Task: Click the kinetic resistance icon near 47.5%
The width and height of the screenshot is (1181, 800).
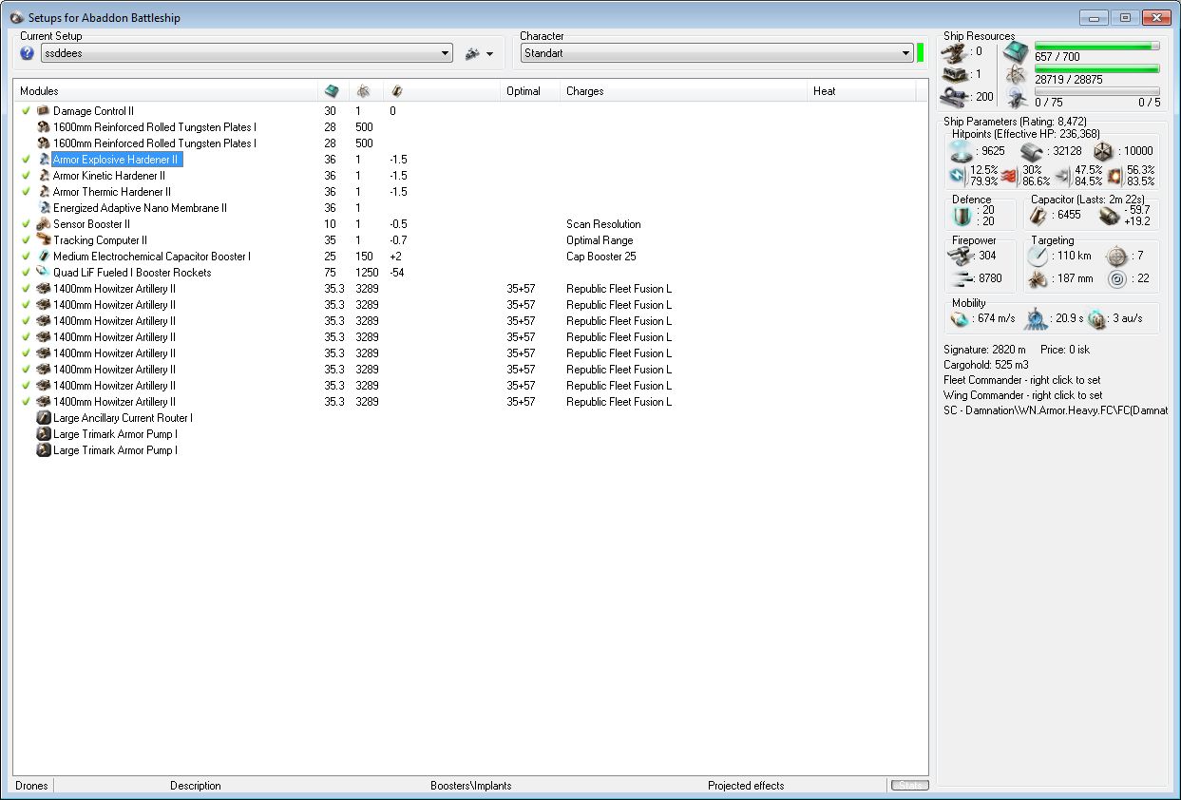Action: point(1063,175)
